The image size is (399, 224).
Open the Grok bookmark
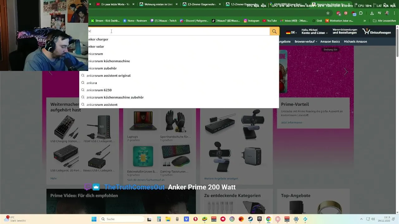[317, 21]
